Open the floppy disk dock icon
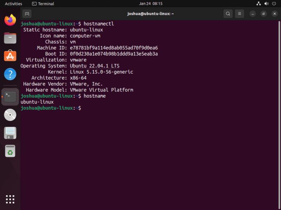The width and height of the screenshot is (281, 210). point(10,133)
